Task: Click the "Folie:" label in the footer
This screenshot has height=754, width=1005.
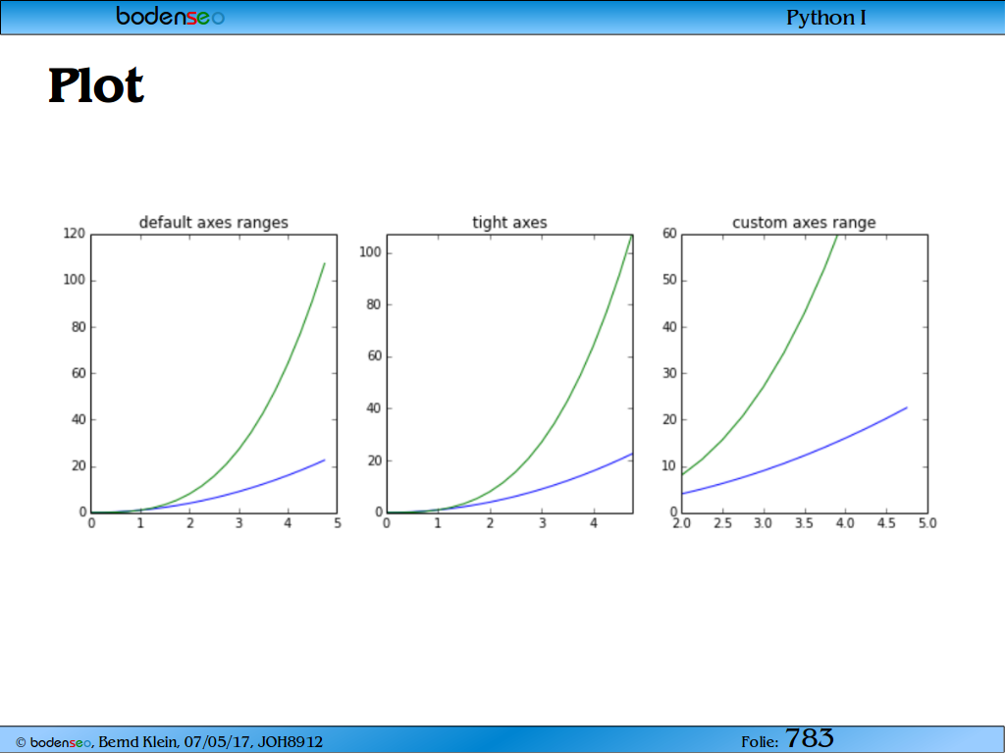Action: pos(760,742)
